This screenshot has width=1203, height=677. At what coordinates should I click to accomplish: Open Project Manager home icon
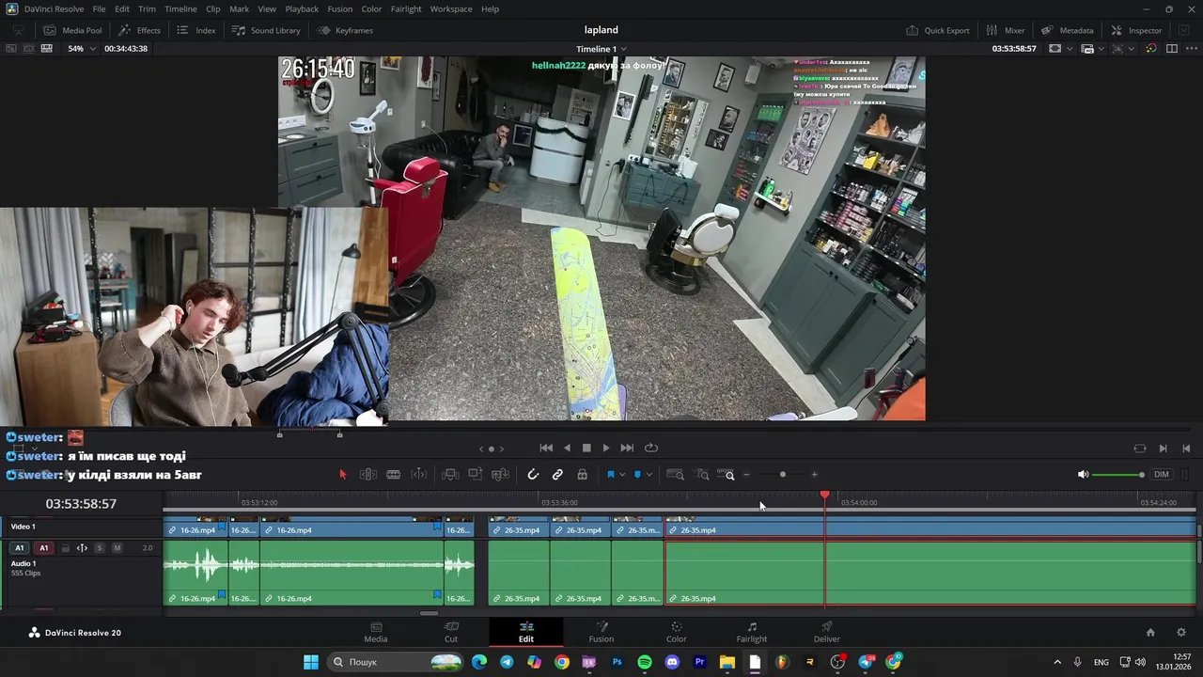(1150, 633)
